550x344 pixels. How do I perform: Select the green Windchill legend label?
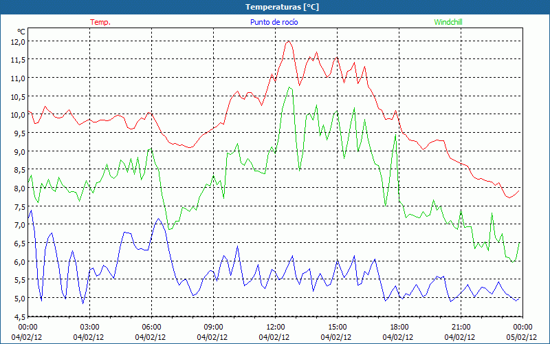pyautogui.click(x=448, y=22)
